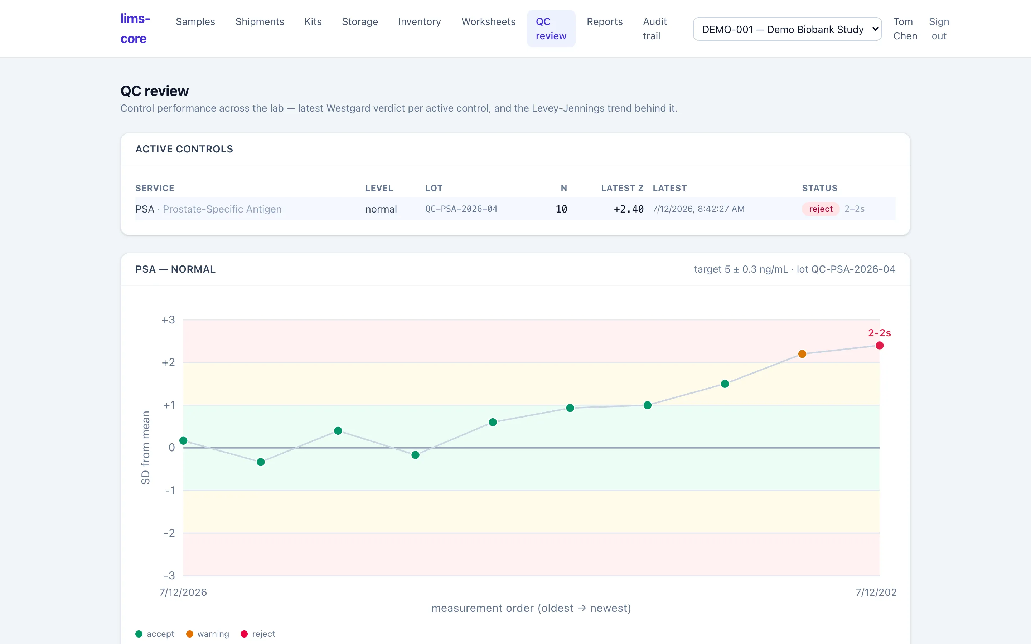Navigate to Kits
The image size is (1031, 644).
click(x=313, y=22)
